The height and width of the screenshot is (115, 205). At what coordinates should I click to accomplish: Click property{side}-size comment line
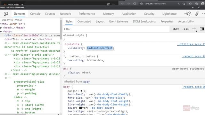[29, 82]
